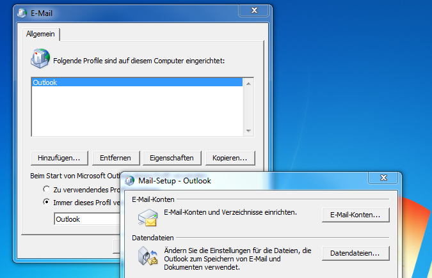432x278 pixels.
Task: Click the E-Mail-Konten envelope tray icon
Action: 148,217
